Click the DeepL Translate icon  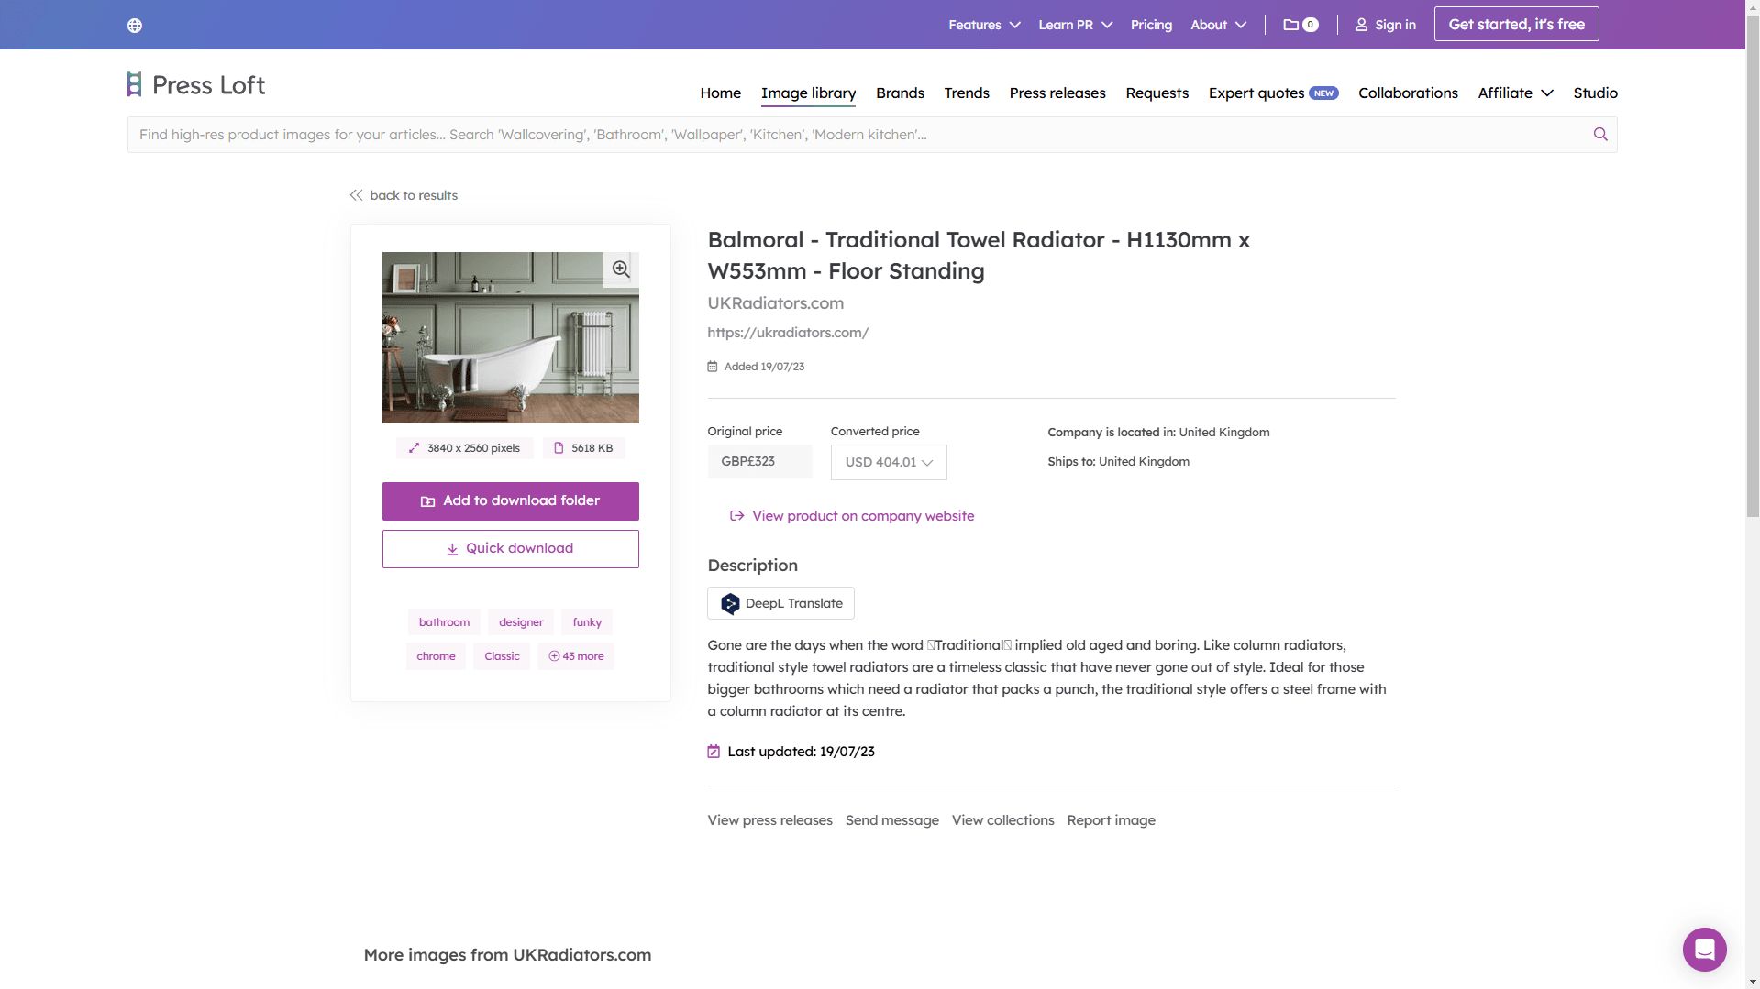tap(730, 603)
